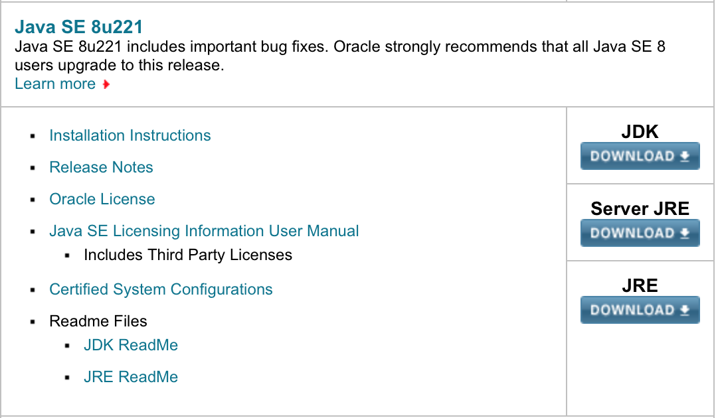Screen dimensions: 716x418
Task: Open the Java SE 8u221 heading link
Action: point(78,27)
